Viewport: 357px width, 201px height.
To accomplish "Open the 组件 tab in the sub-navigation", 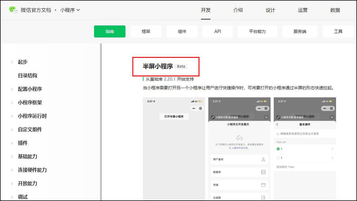I will tap(182, 31).
